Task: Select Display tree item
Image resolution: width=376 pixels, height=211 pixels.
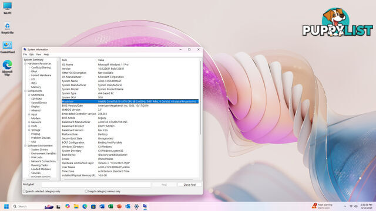Action: pos(35,107)
